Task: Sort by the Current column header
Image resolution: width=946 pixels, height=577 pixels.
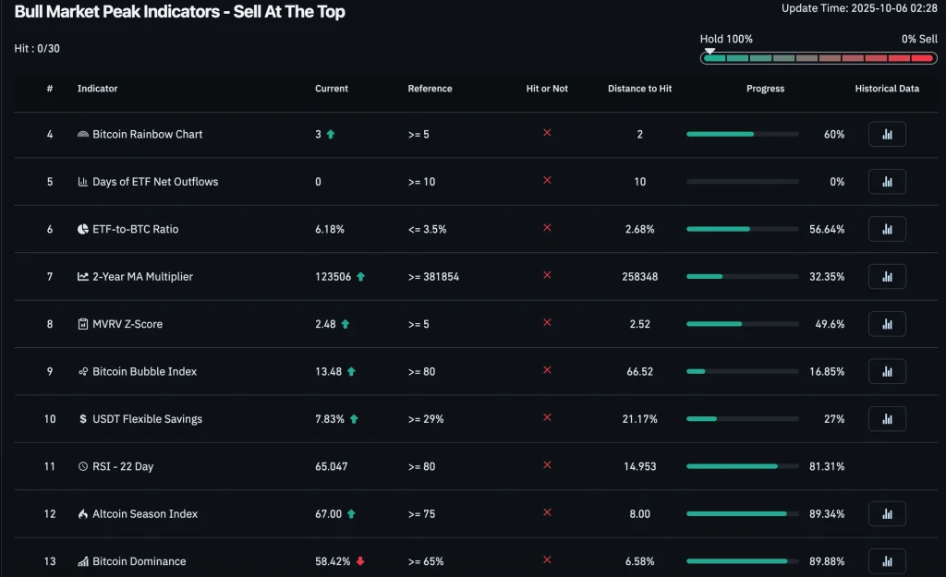Action: 331,89
